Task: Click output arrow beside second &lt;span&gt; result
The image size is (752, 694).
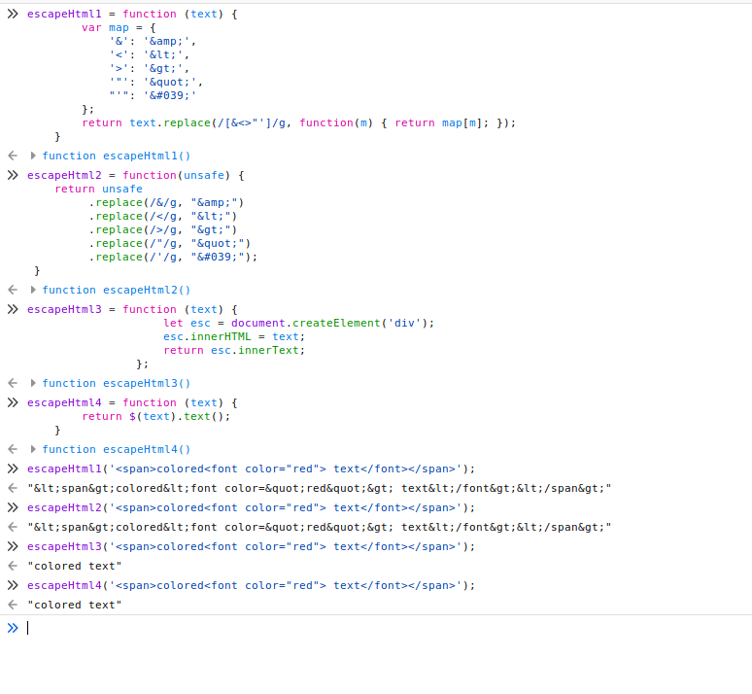Action: coord(13,527)
